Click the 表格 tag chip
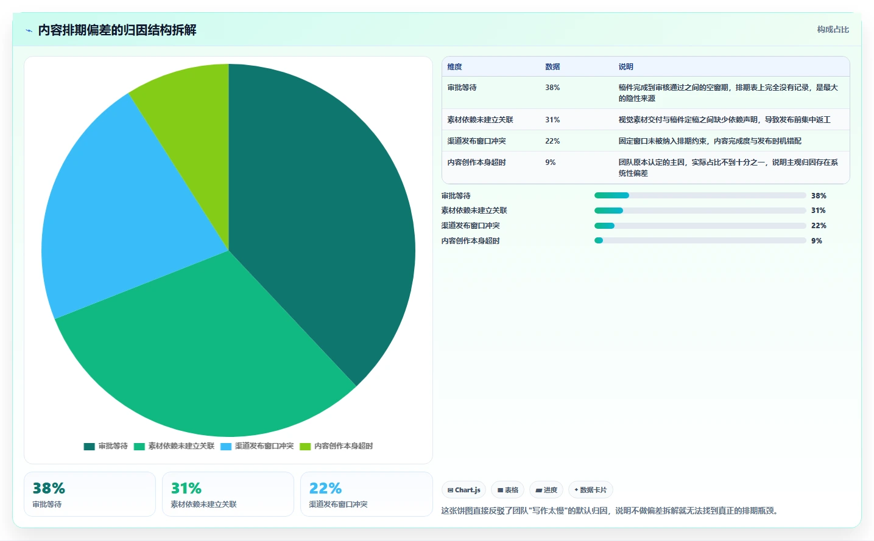This screenshot has width=874, height=541. point(507,490)
